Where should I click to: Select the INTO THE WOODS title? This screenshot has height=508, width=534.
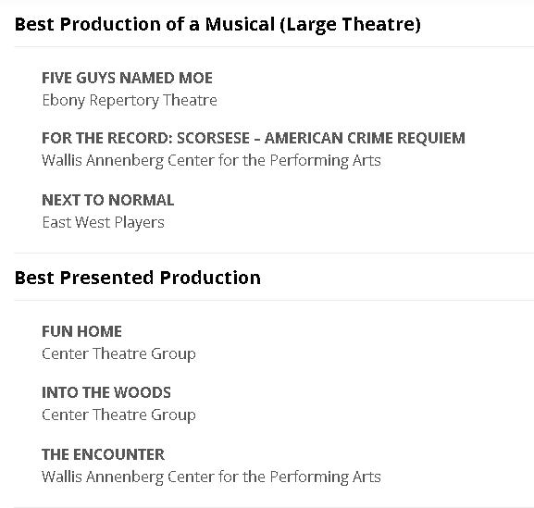pyautogui.click(x=106, y=392)
